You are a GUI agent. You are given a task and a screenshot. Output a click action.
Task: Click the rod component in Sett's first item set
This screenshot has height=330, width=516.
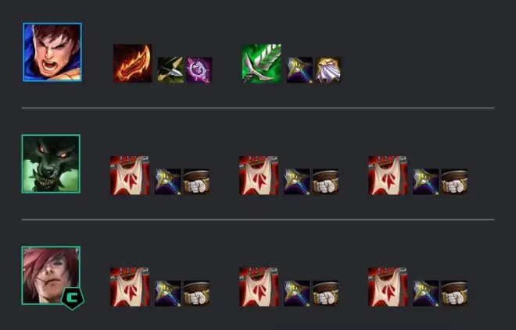click(x=168, y=293)
